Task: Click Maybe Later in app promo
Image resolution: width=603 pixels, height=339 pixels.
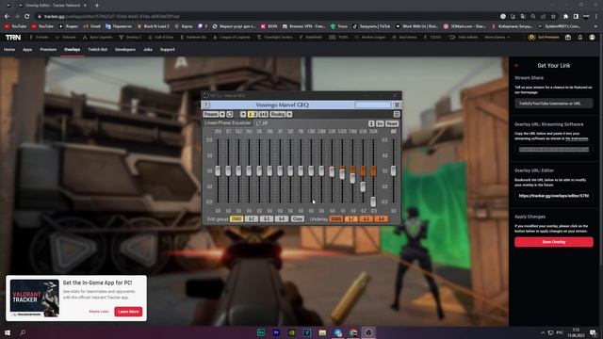Action: coord(99,312)
